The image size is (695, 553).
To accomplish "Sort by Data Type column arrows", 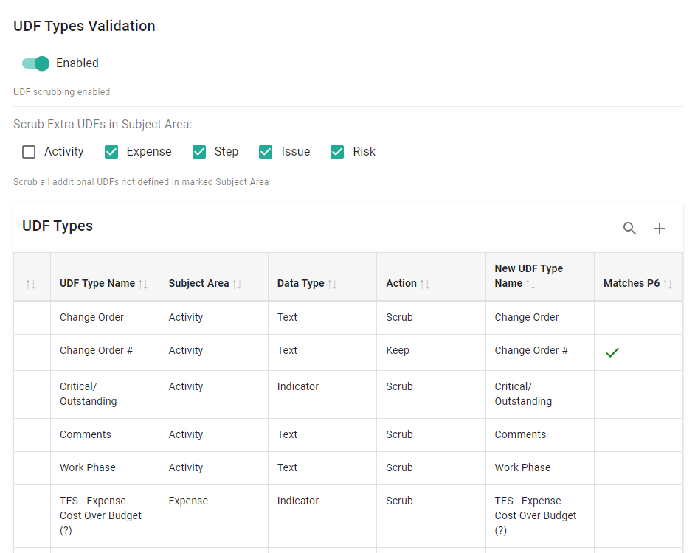I will pos(333,284).
